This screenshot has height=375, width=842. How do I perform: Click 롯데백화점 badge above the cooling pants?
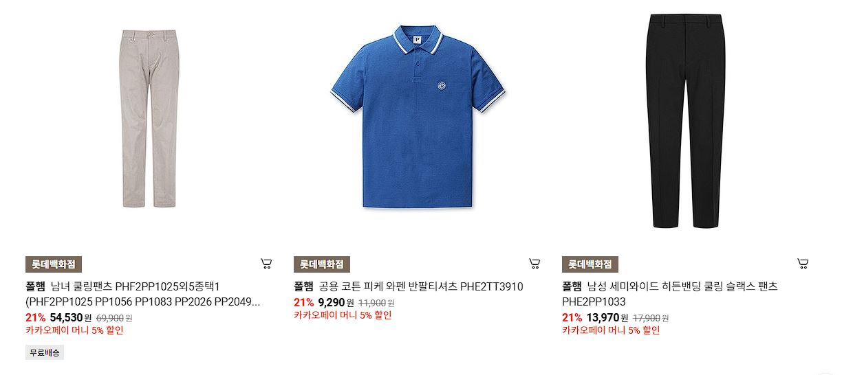54,264
